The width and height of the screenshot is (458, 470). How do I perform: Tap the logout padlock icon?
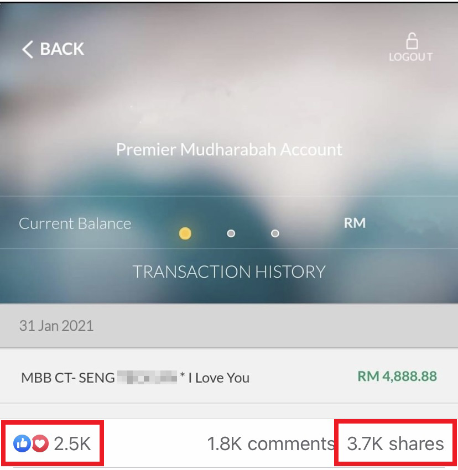coord(412,41)
